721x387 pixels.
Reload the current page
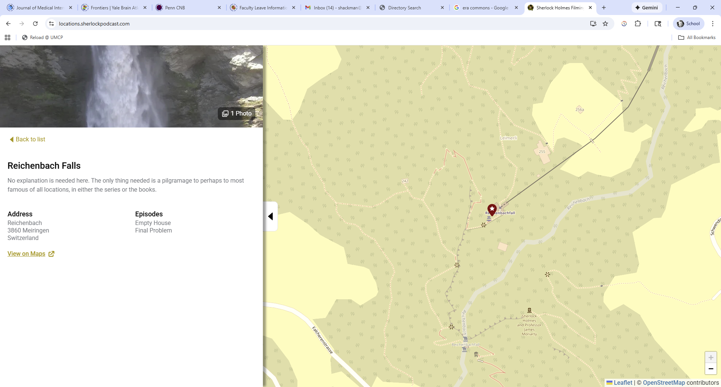point(35,24)
